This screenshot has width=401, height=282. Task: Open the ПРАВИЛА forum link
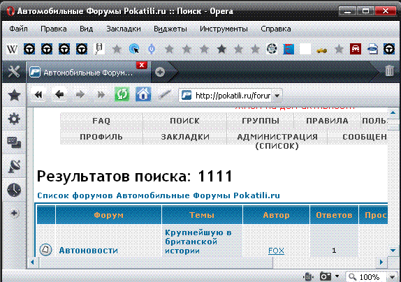[x=327, y=121]
